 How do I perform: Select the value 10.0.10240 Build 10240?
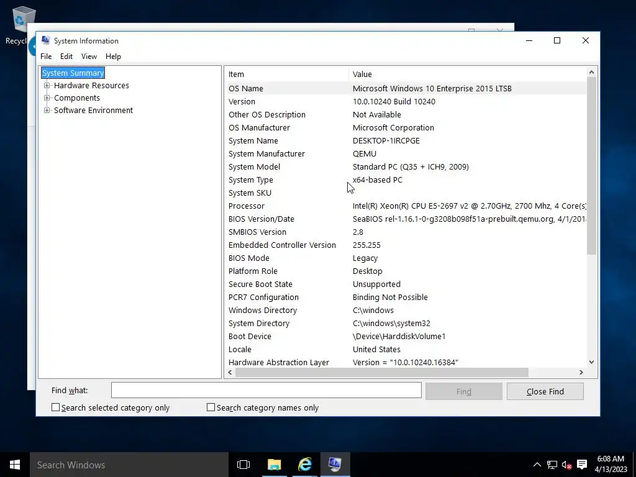click(x=394, y=101)
